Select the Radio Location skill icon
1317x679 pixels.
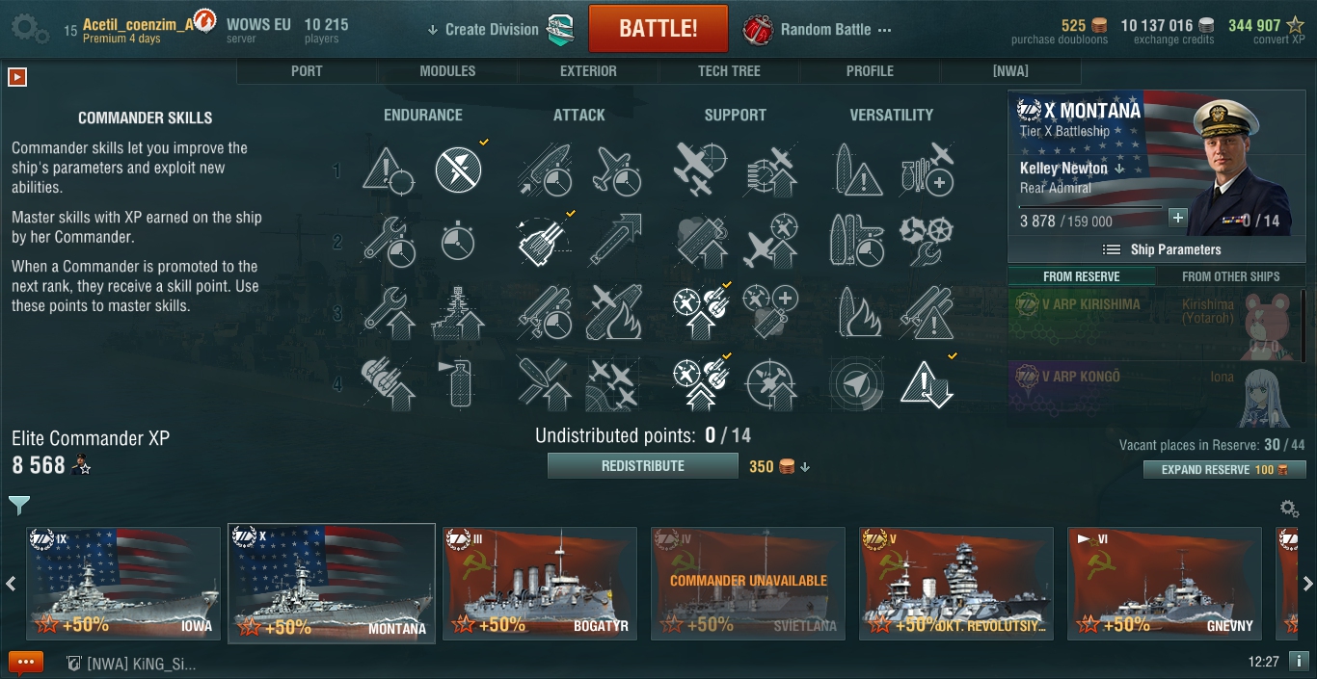point(854,382)
